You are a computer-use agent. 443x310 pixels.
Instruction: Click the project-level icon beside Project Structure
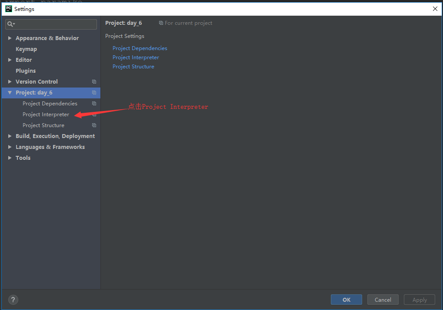(x=94, y=125)
